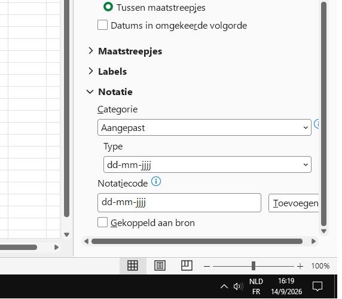Open the Categorie dropdown showing Aangepast
342x299 pixels.
(204, 127)
